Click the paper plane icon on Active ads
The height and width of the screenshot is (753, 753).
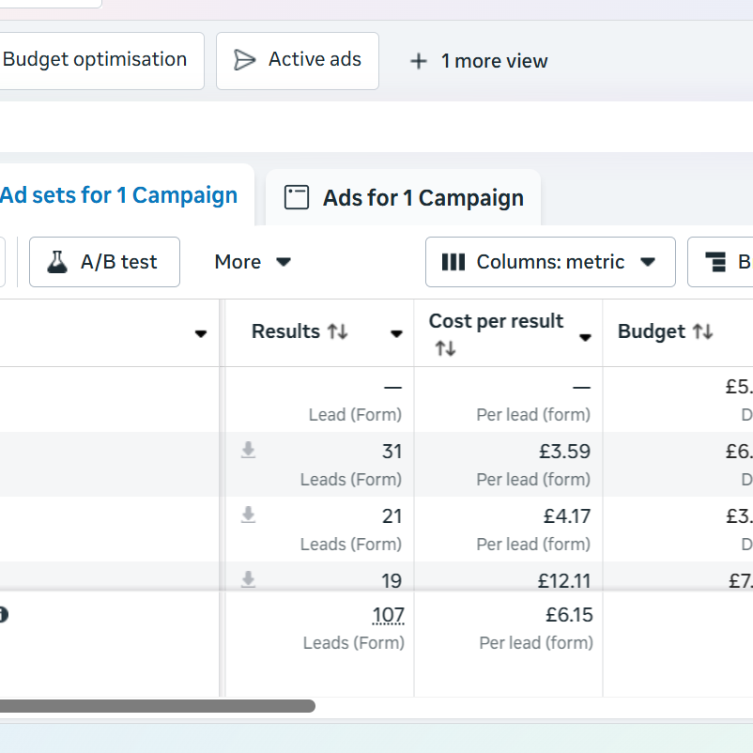pyautogui.click(x=244, y=60)
